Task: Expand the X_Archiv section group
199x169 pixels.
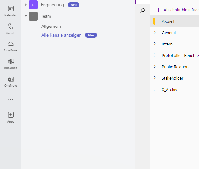Action: pyautogui.click(x=155, y=89)
